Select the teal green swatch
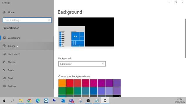The width and height of the screenshot is (186, 104). coord(78,91)
